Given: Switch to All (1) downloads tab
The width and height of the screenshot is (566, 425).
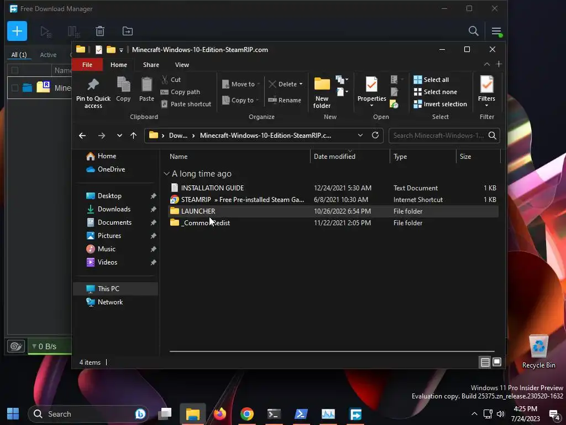Looking at the screenshot, I should pos(19,55).
